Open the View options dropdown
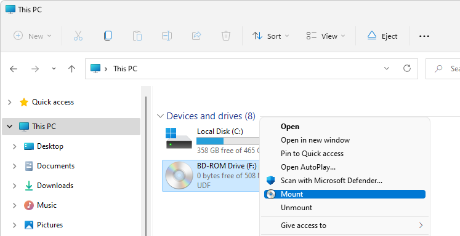The image size is (460, 236). [325, 36]
